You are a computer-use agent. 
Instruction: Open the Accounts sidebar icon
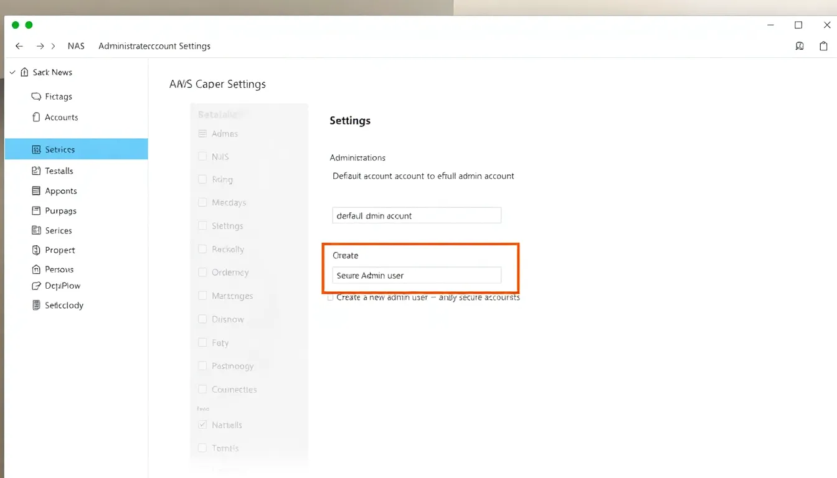click(x=35, y=117)
